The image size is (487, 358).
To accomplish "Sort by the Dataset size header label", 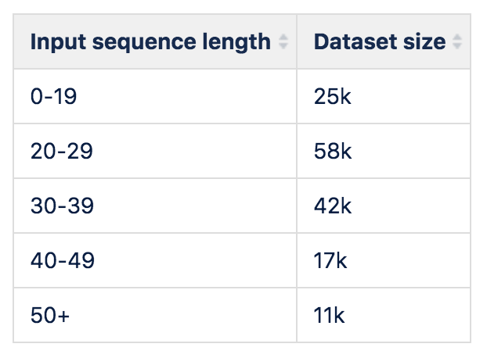I will click(x=379, y=41).
